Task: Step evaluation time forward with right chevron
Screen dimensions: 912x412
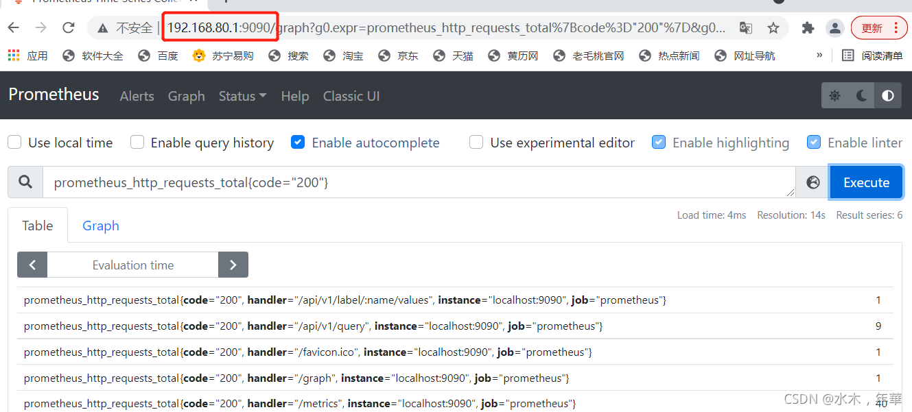Action: 233,265
